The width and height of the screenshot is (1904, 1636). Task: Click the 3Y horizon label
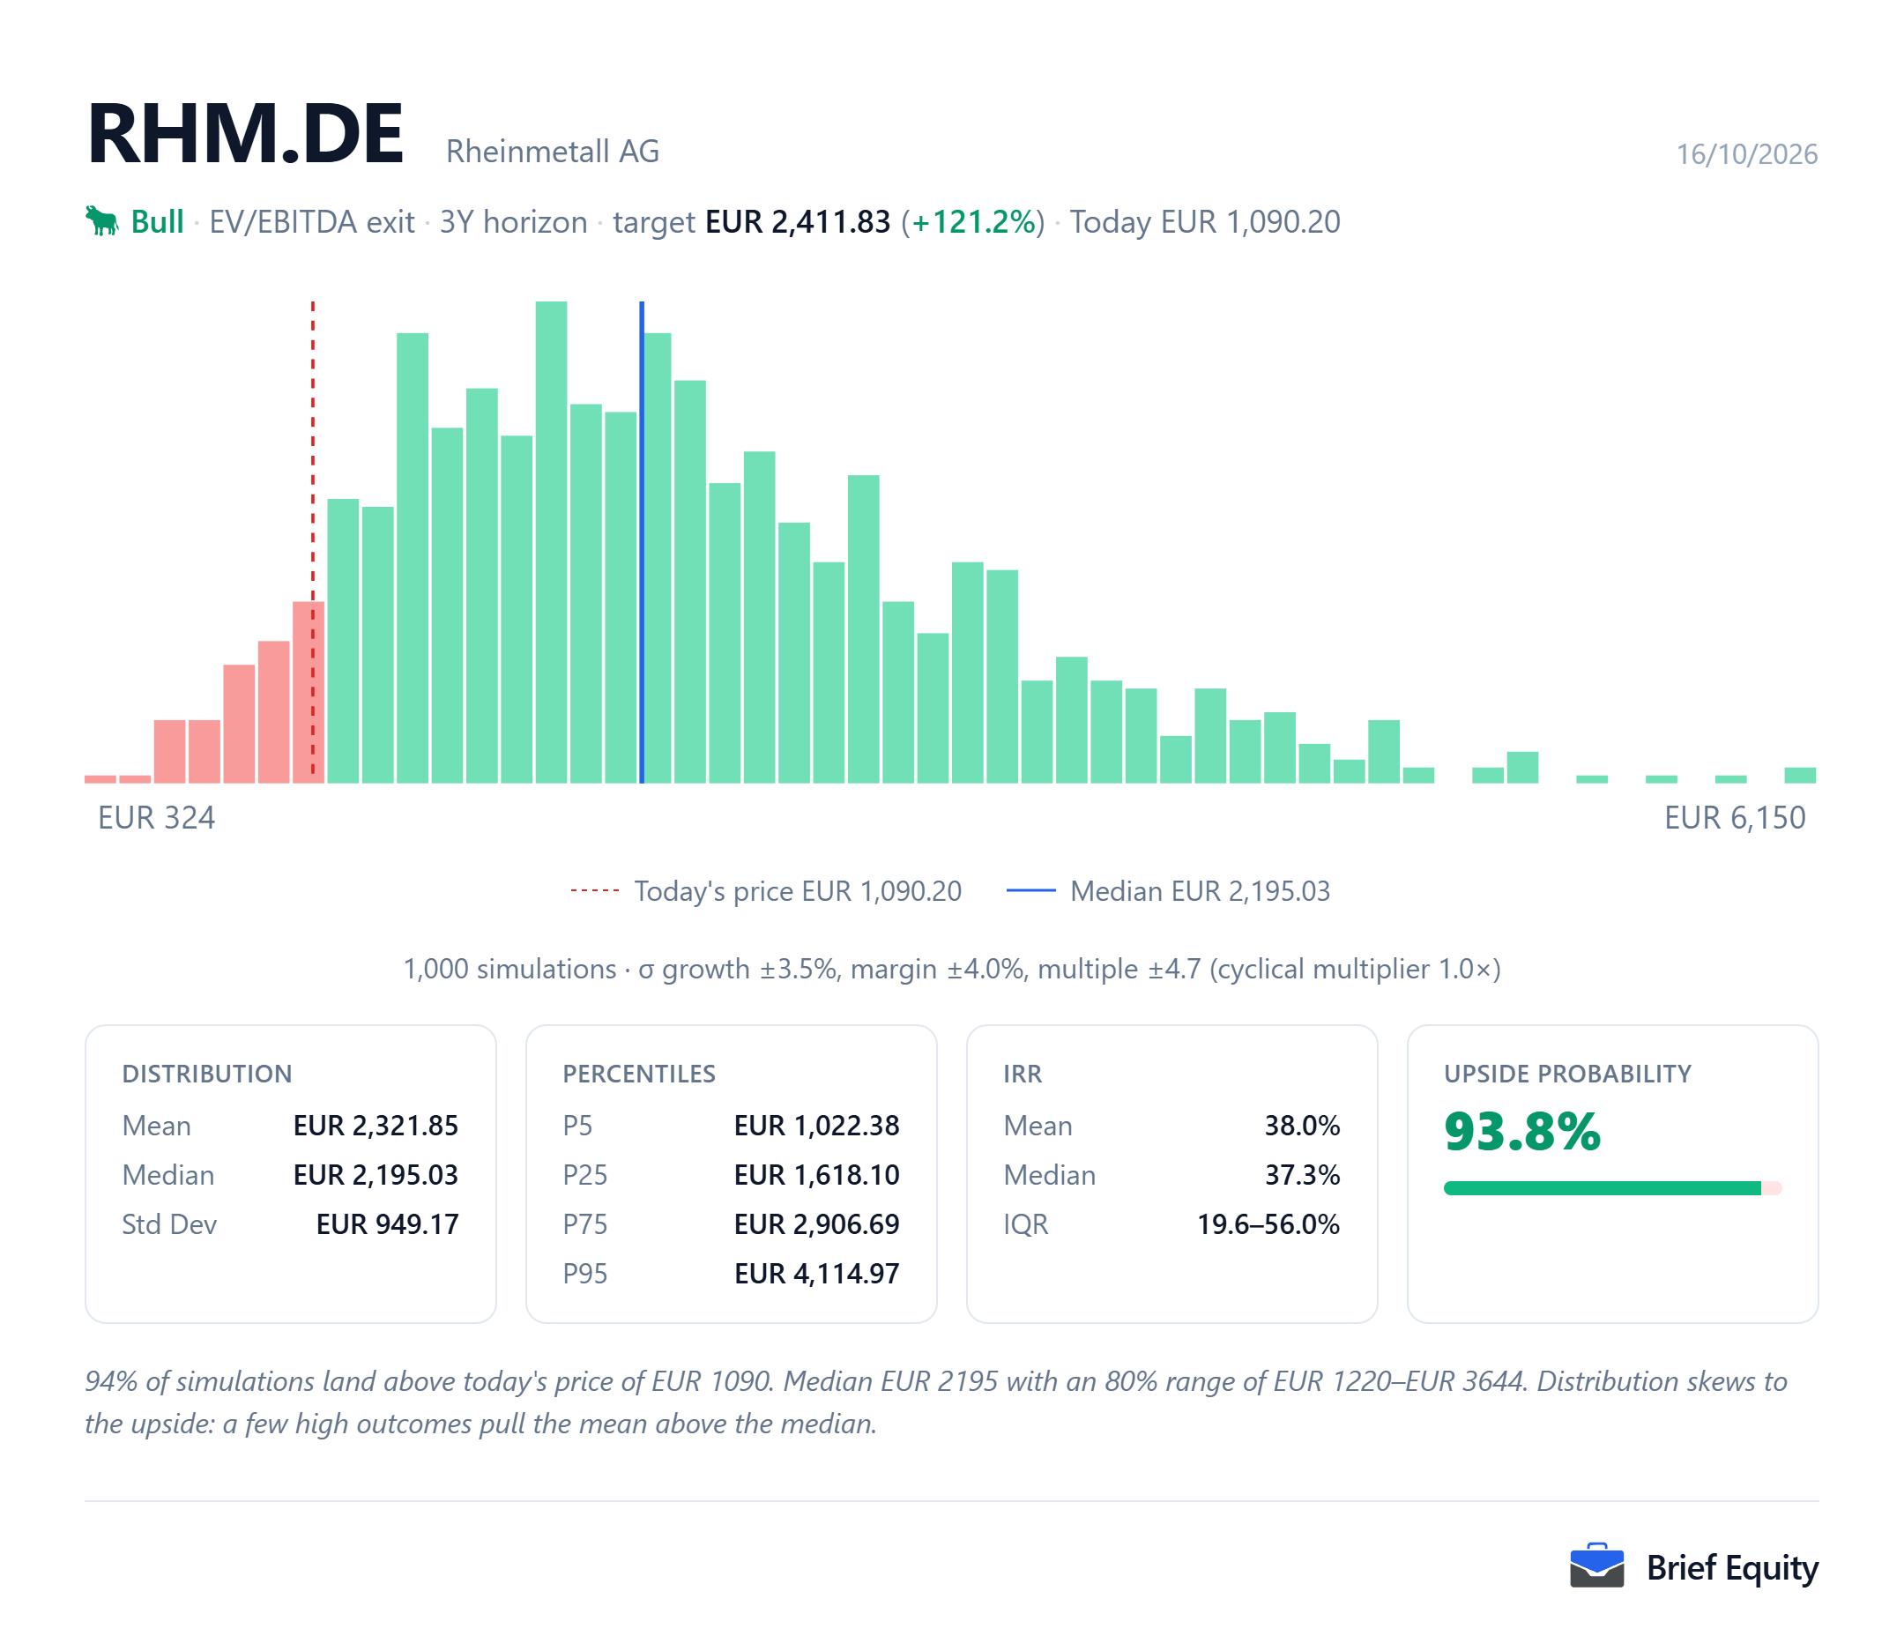pyautogui.click(x=514, y=222)
